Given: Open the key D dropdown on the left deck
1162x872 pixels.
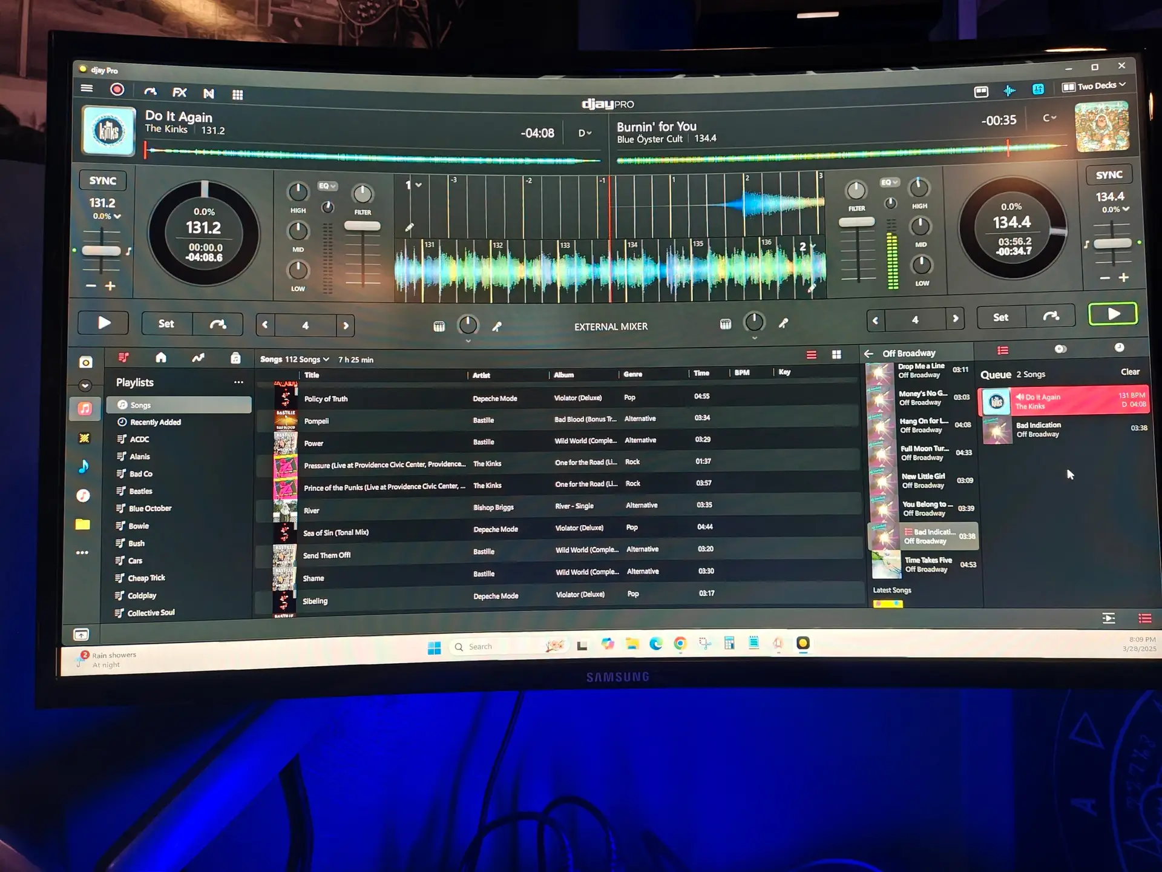Looking at the screenshot, I should pyautogui.click(x=585, y=133).
